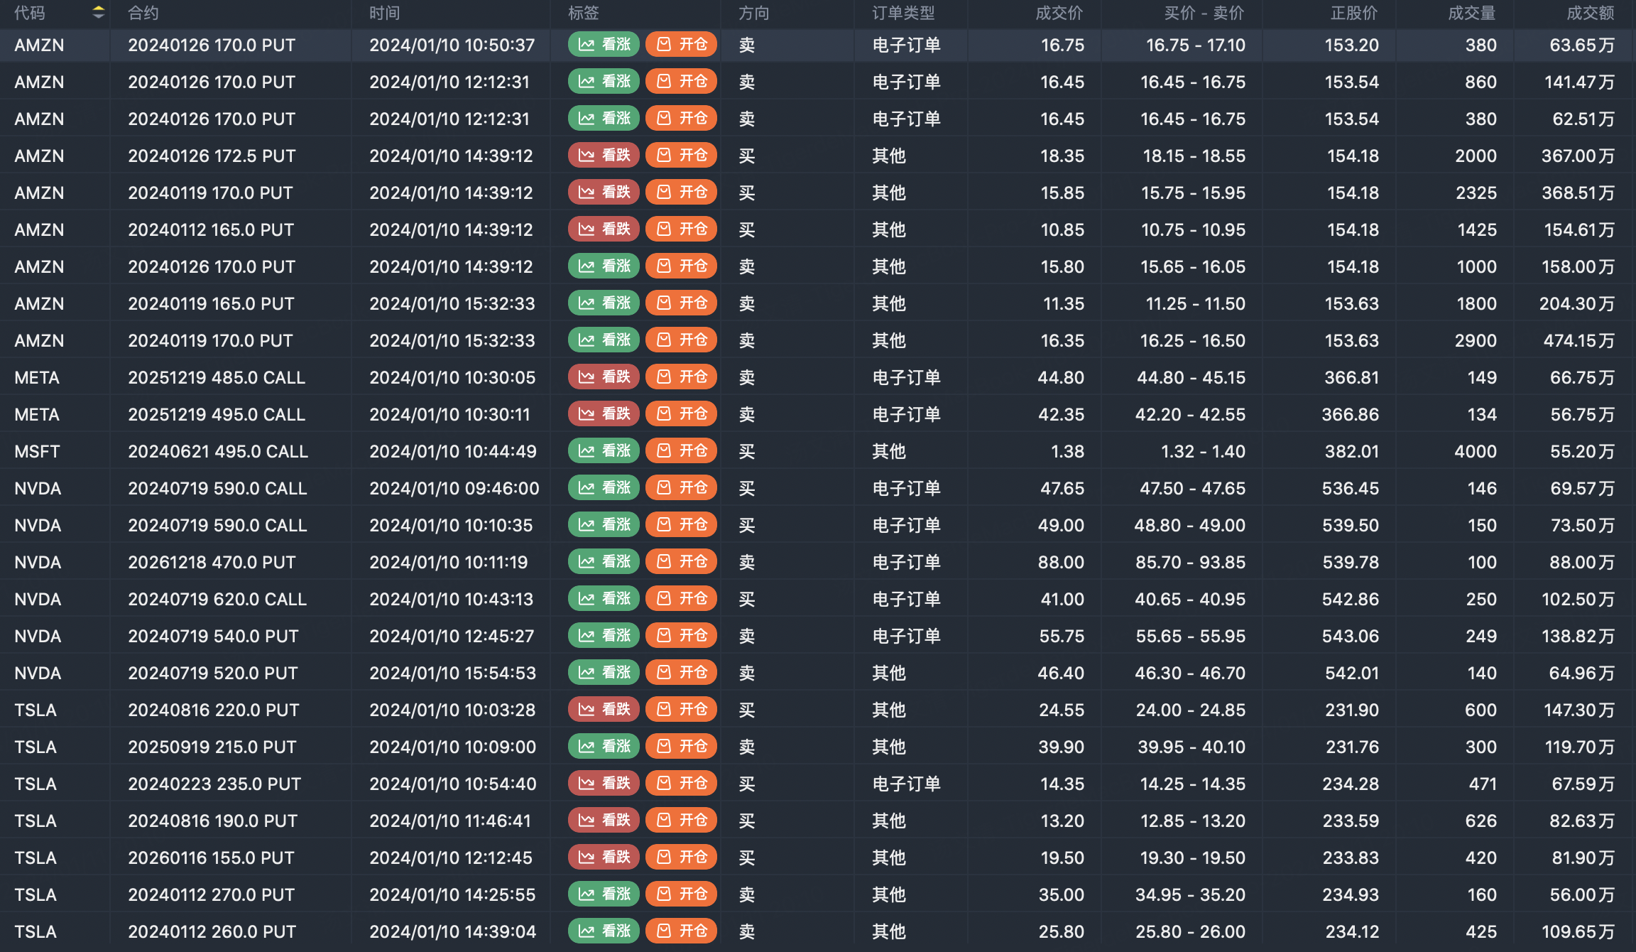Click 看涨 tag on NVDA 620.0 CALL row
This screenshot has height=952, width=1636.
pyautogui.click(x=604, y=598)
